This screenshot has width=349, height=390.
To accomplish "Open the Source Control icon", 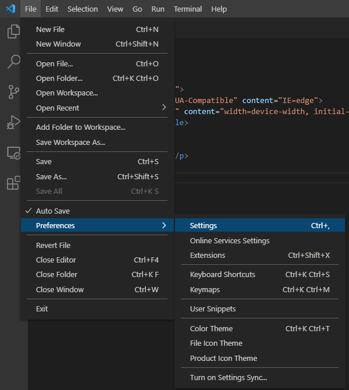I will click(x=13, y=92).
